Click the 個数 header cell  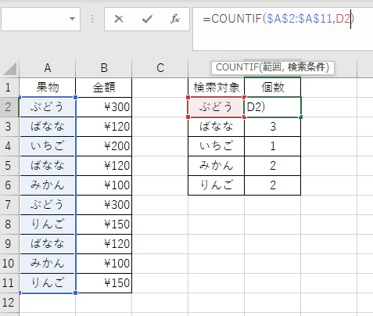pyautogui.click(x=273, y=88)
